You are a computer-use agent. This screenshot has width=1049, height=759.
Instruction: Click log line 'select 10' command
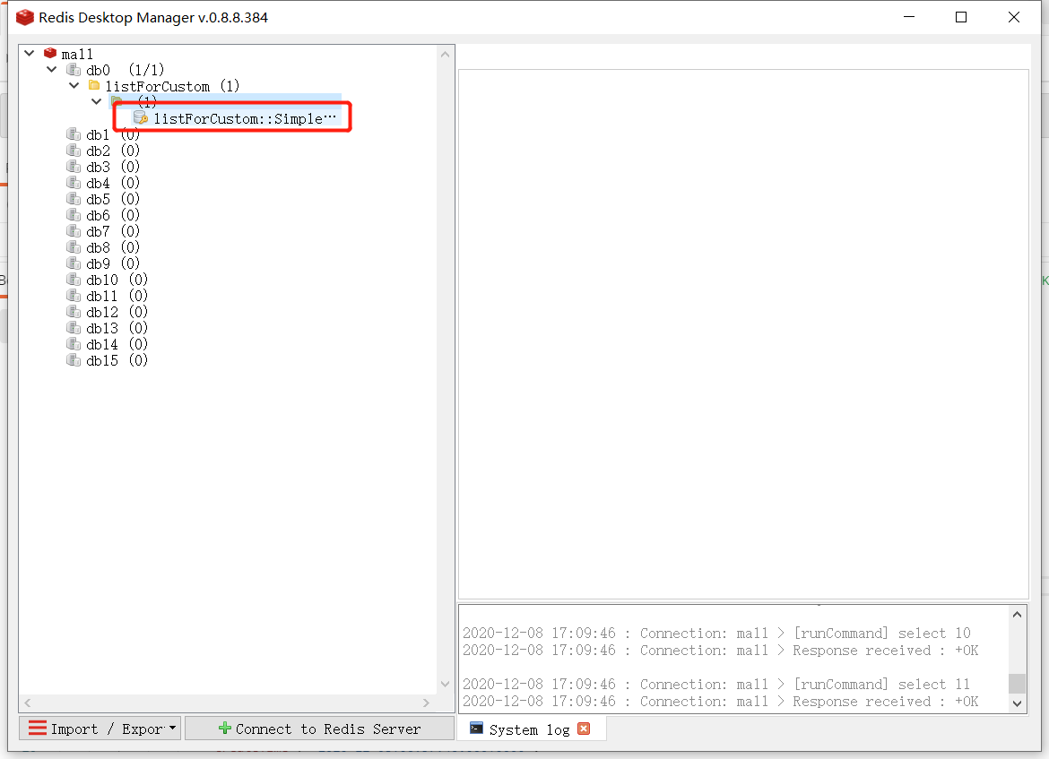click(716, 633)
